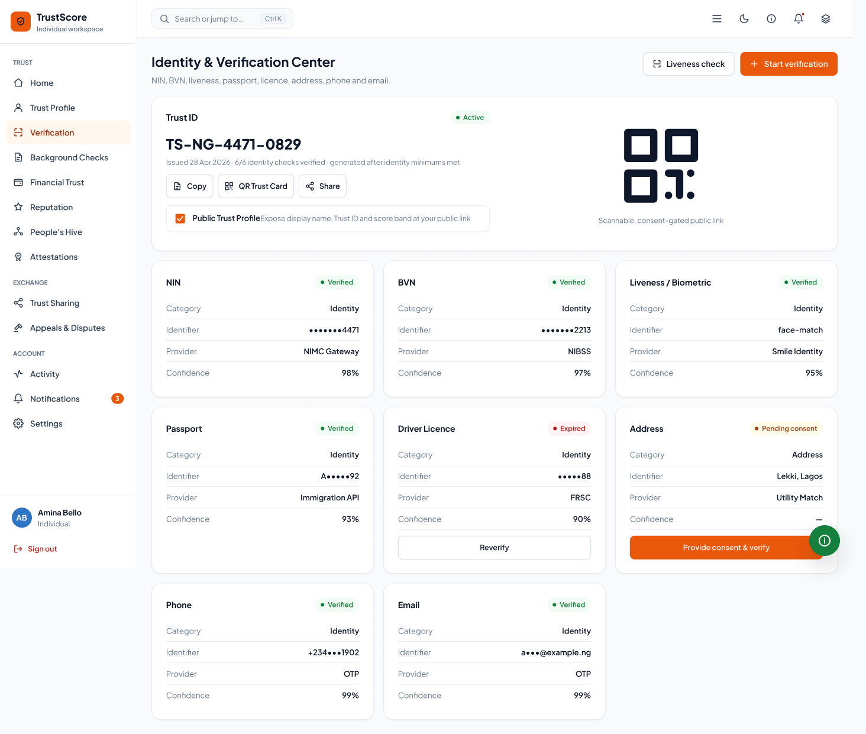The height and width of the screenshot is (734, 866).
Task: Open Trust Profile in the sidebar
Action: (x=69, y=108)
